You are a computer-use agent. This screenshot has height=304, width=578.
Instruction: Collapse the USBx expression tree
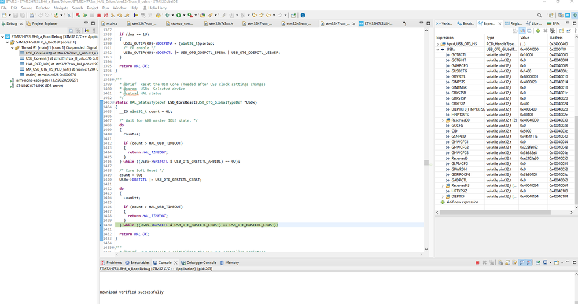[439, 49]
